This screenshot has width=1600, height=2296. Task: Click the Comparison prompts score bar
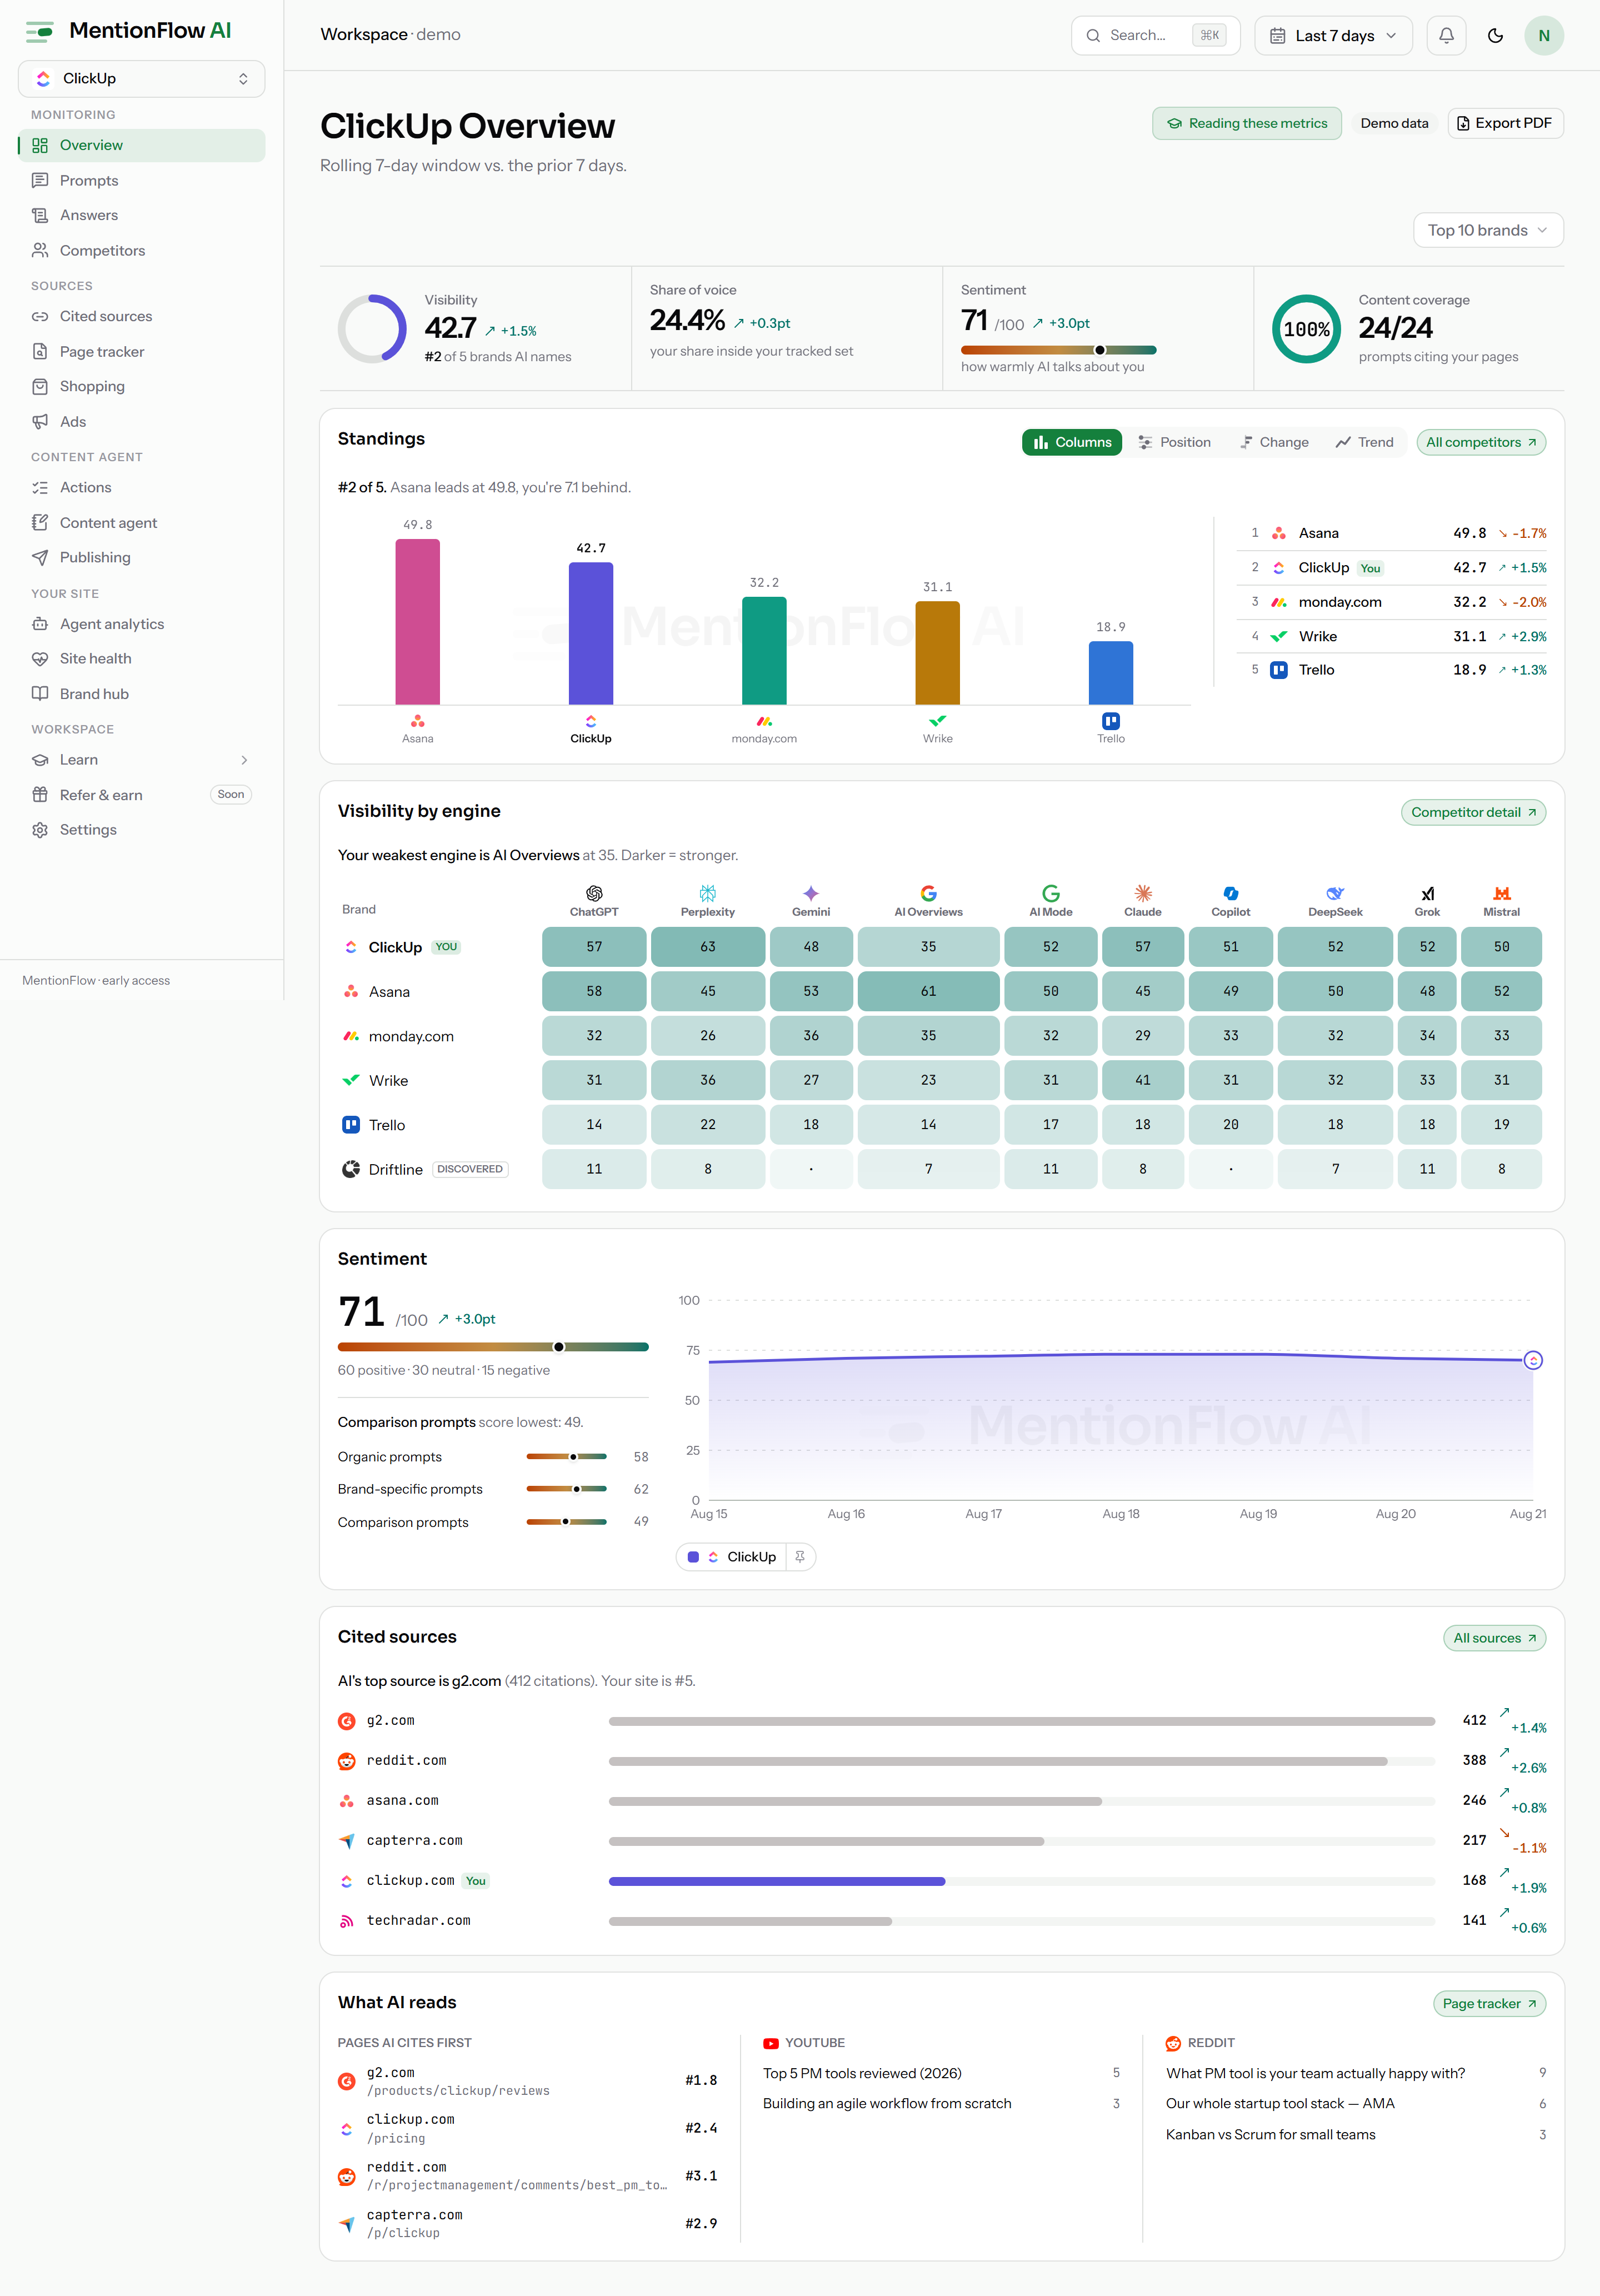[566, 1522]
